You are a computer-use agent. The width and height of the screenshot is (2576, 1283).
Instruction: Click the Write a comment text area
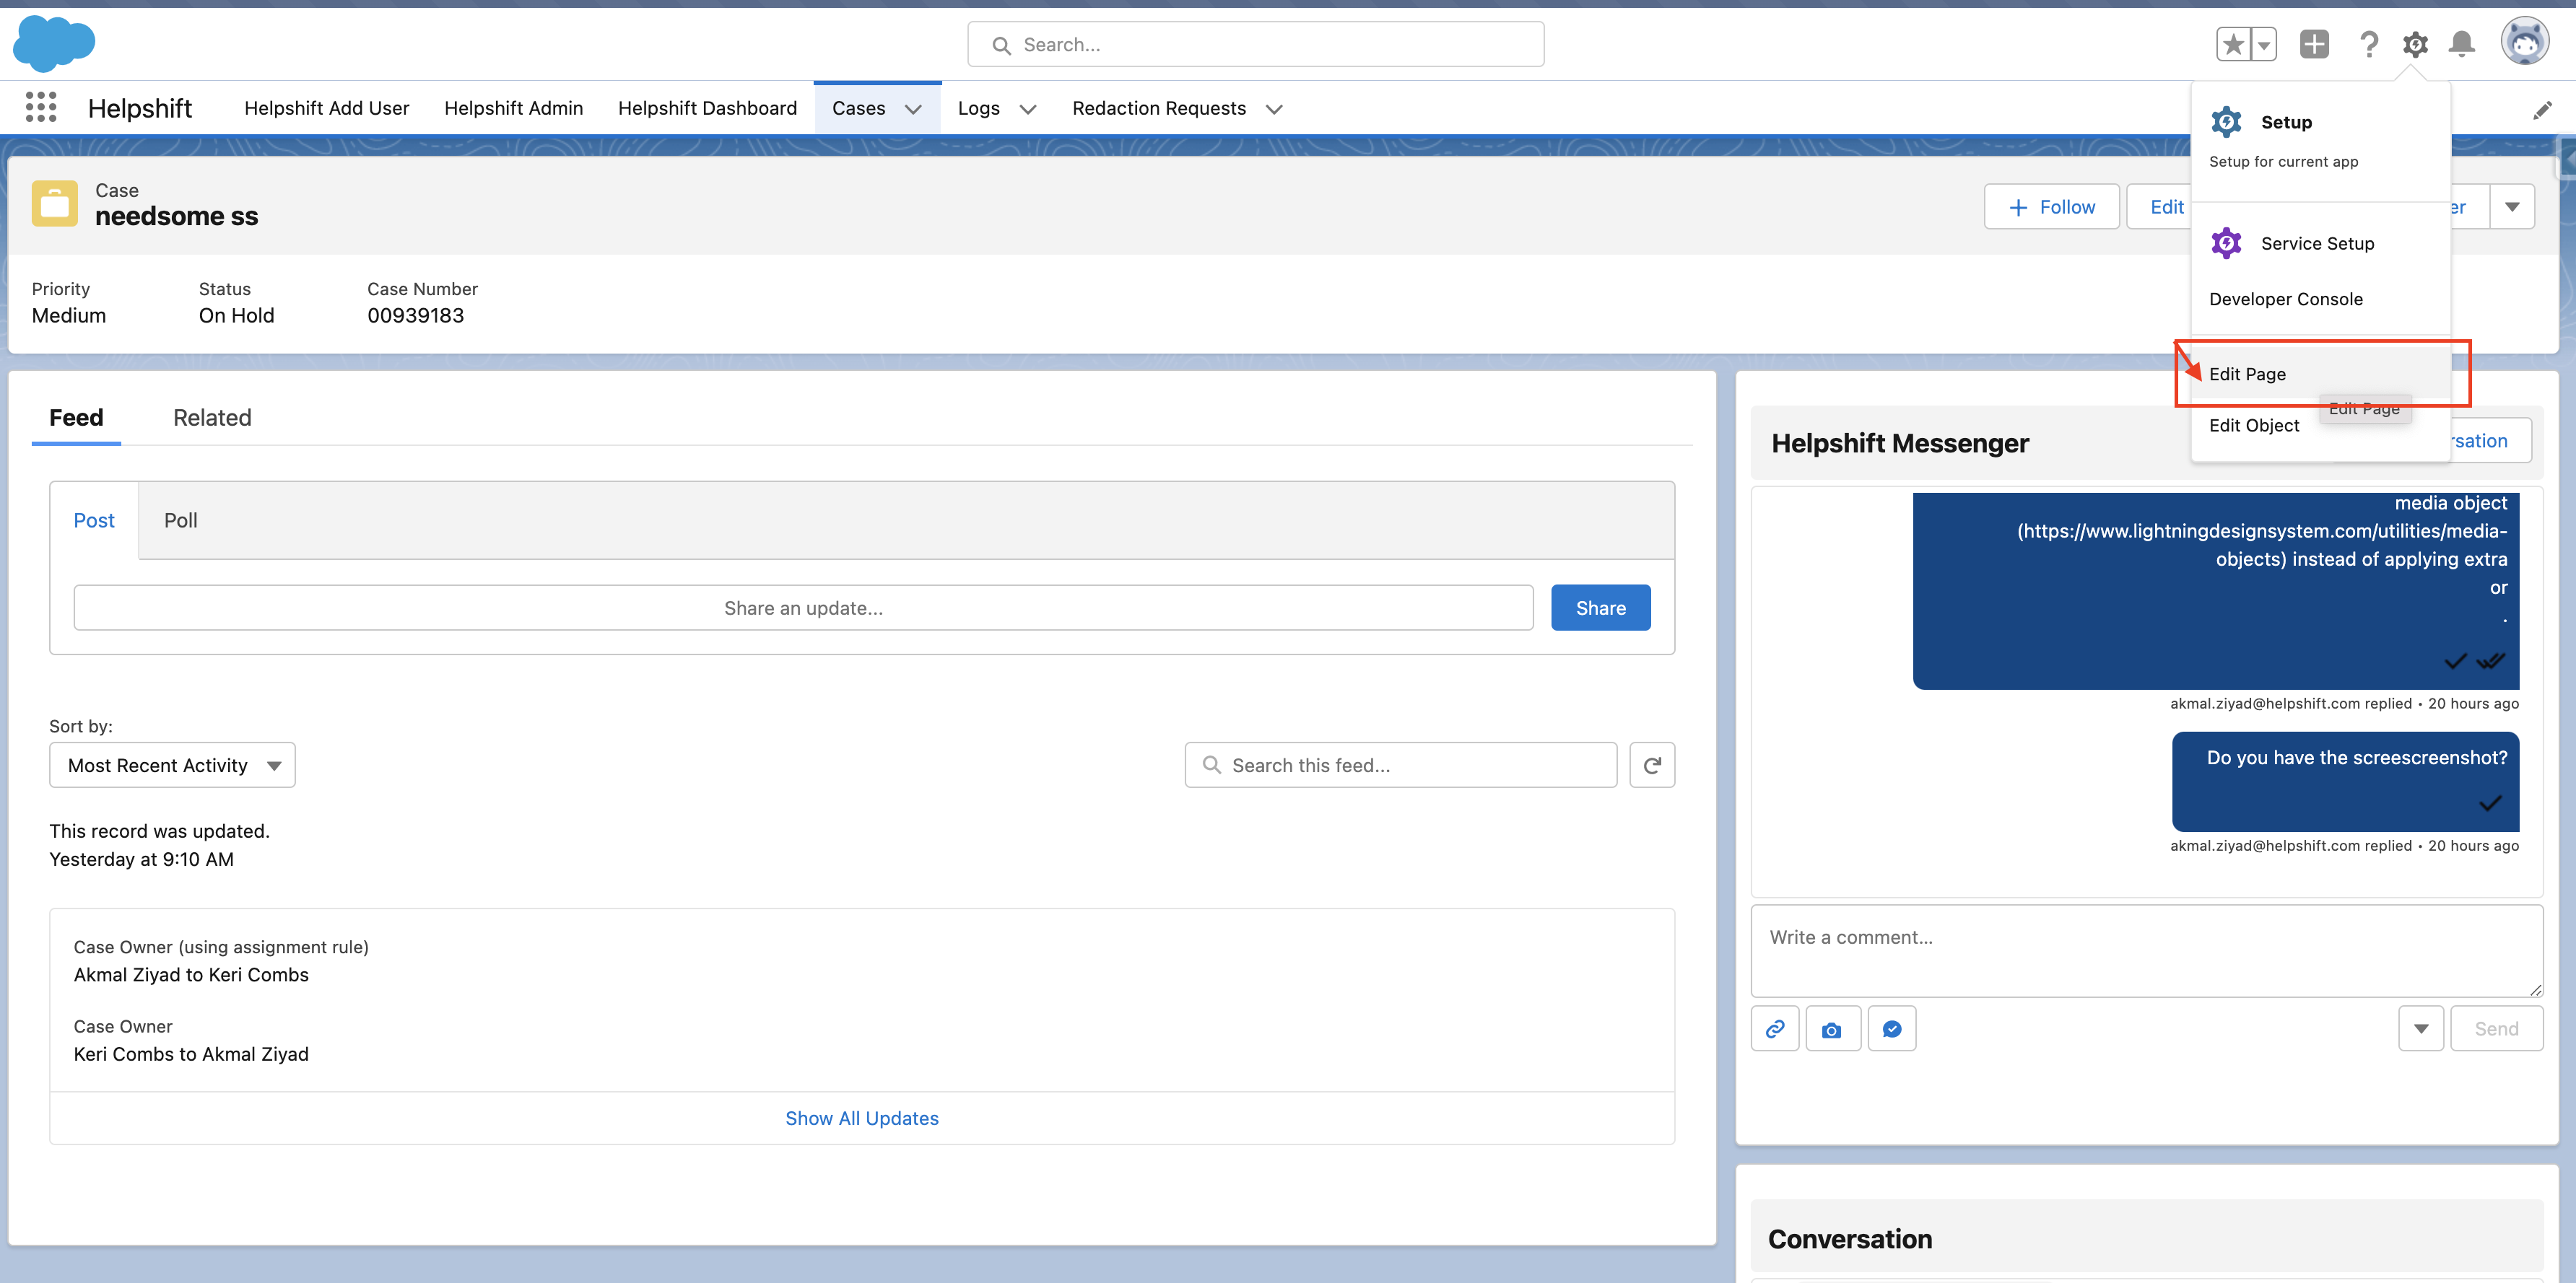pos(2146,949)
